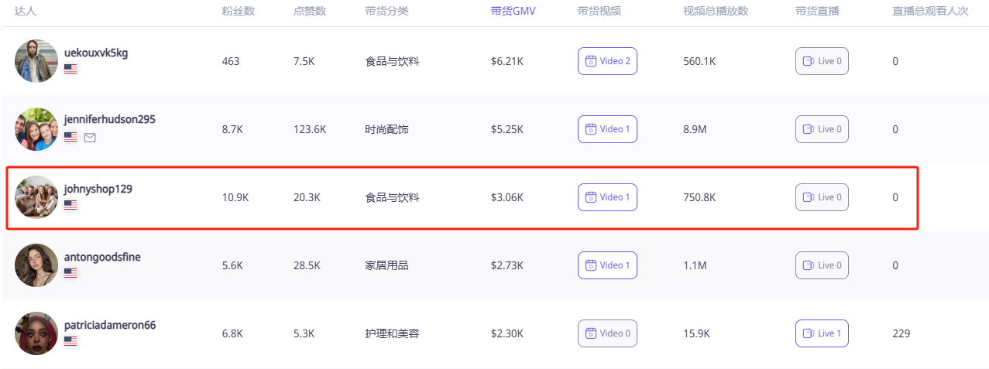
Task: Sort by the 带货GMV column header
Action: click(x=513, y=12)
